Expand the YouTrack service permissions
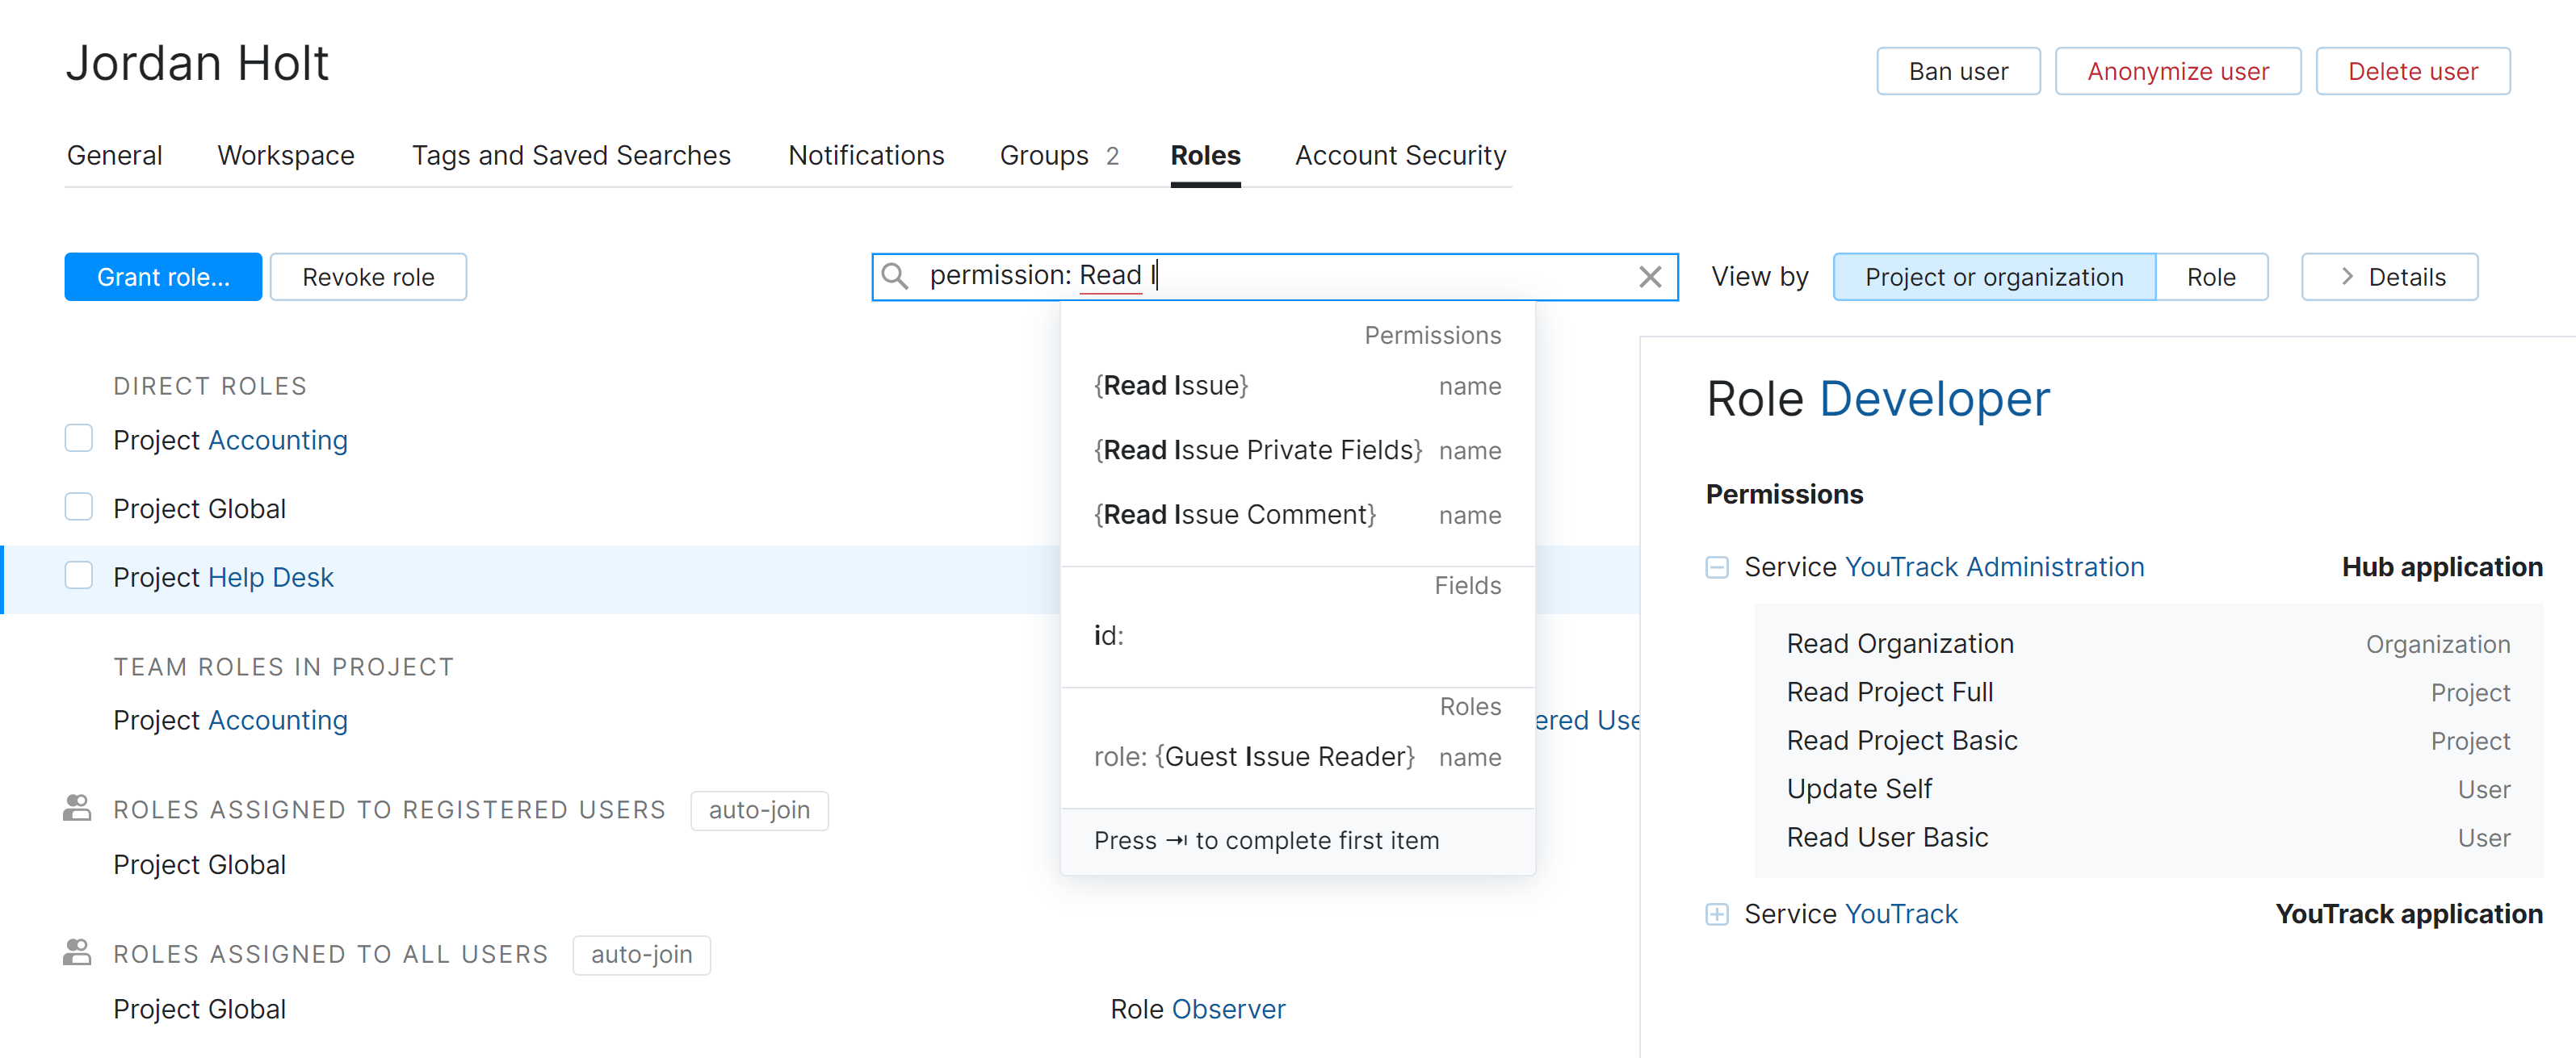 (1716, 914)
